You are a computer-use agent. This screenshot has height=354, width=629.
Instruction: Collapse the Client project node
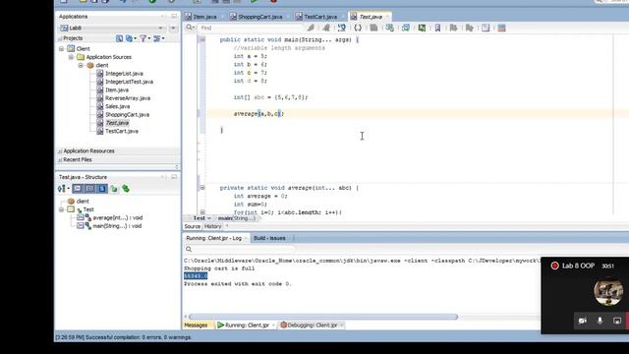(61, 49)
